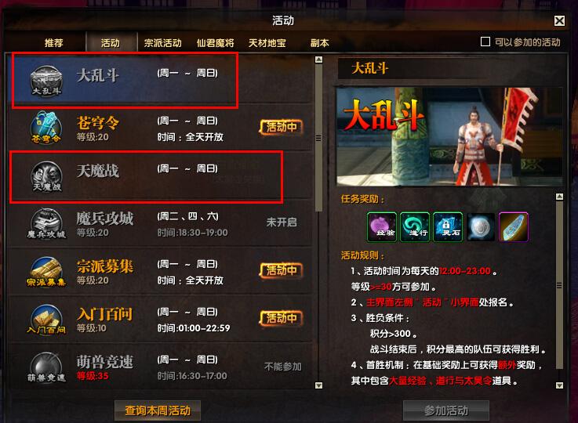Open the 仙君魔将 tab
Image resolution: width=578 pixels, height=423 pixels.
coord(215,43)
